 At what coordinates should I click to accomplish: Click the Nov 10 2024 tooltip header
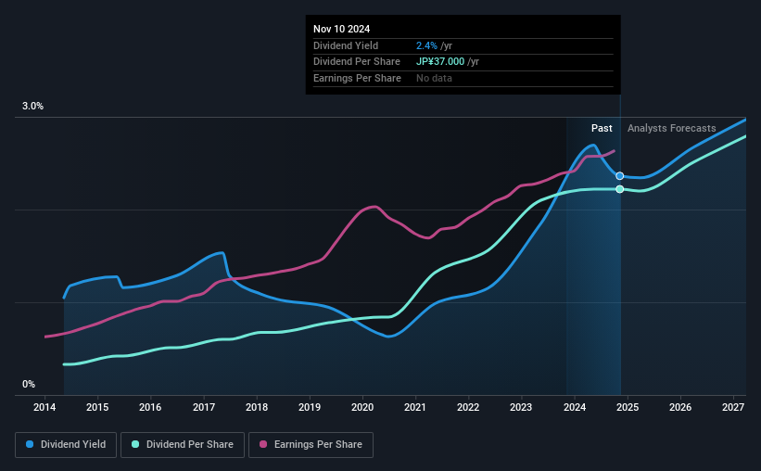tap(341, 29)
